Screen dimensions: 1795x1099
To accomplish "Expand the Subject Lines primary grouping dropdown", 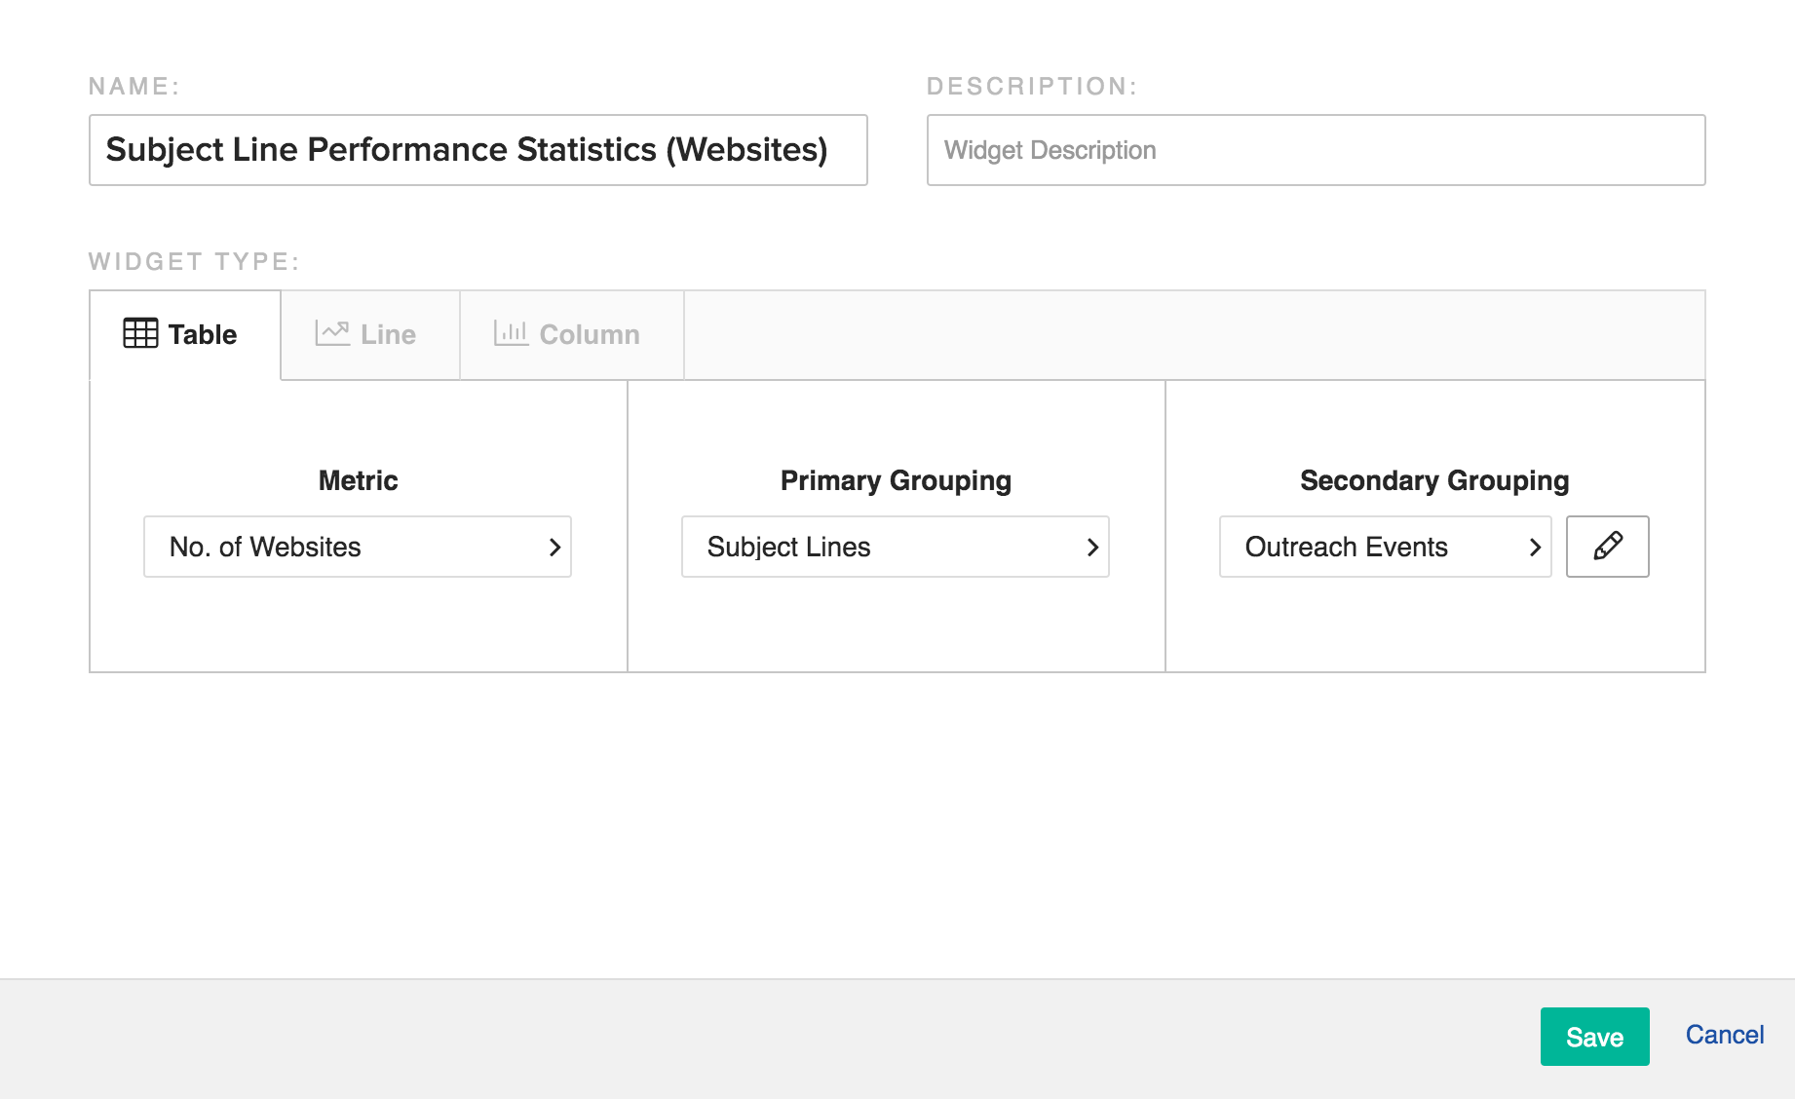I will (895, 547).
